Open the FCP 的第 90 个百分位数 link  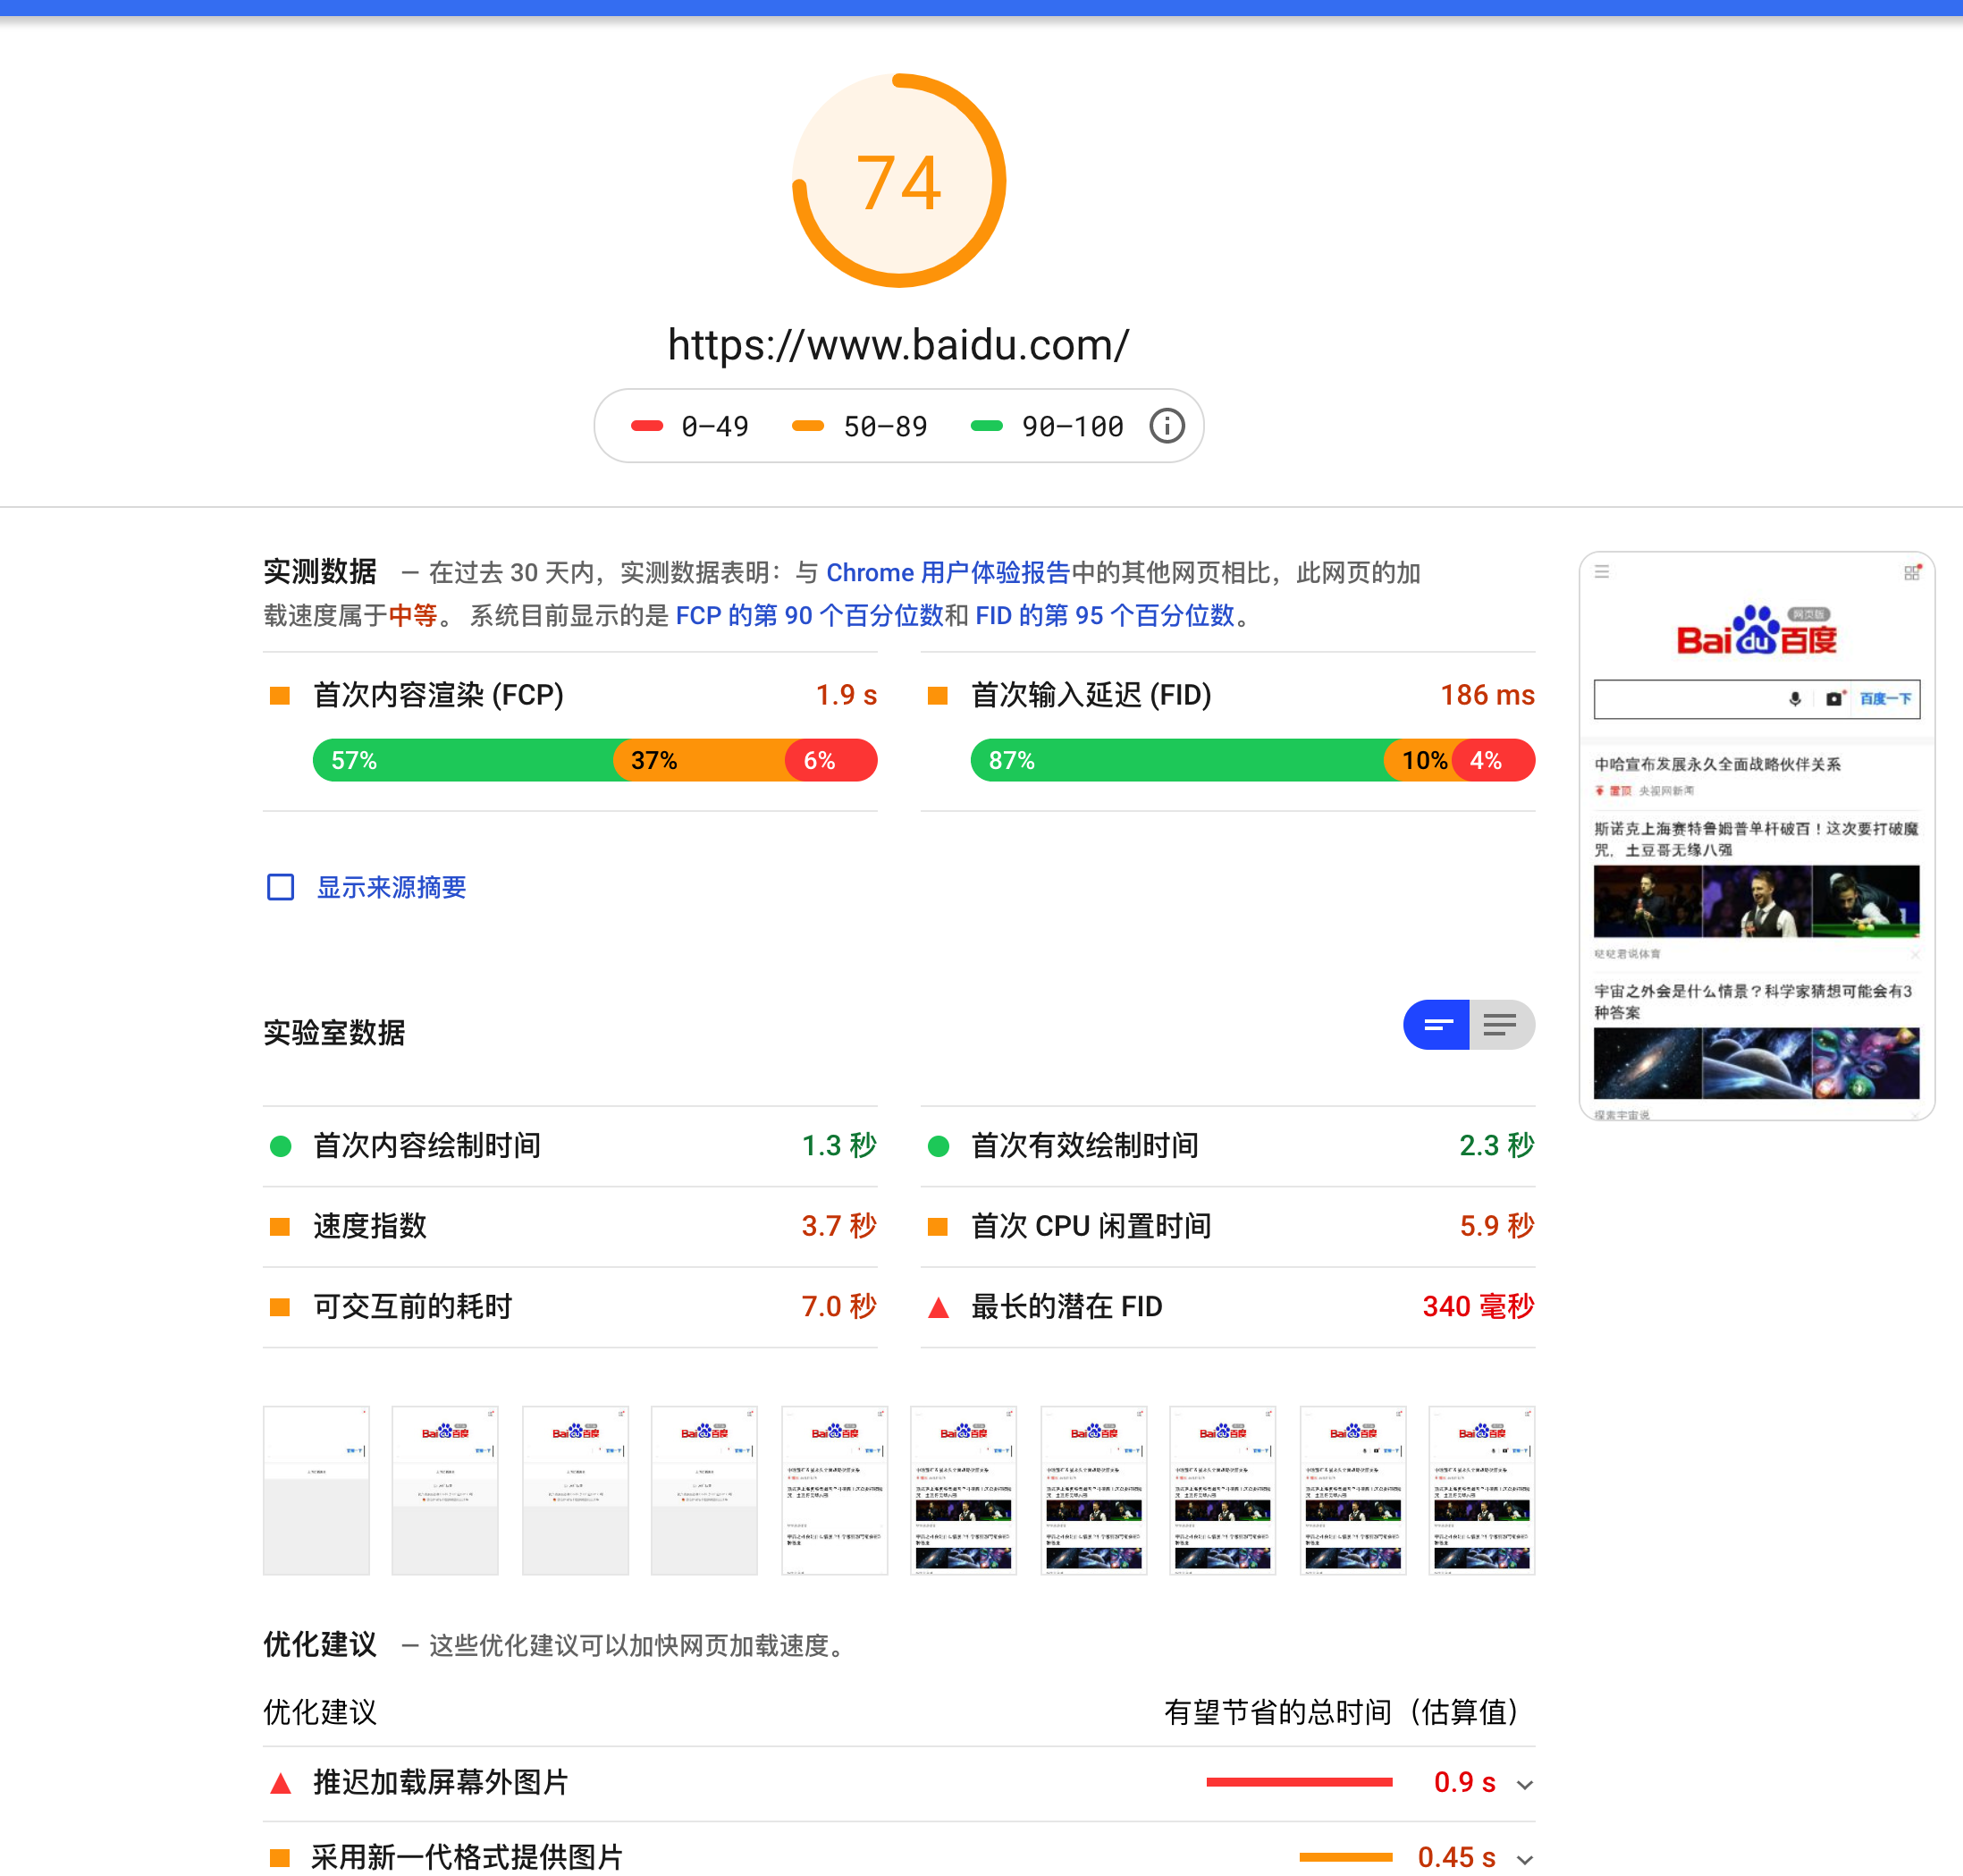pos(809,616)
